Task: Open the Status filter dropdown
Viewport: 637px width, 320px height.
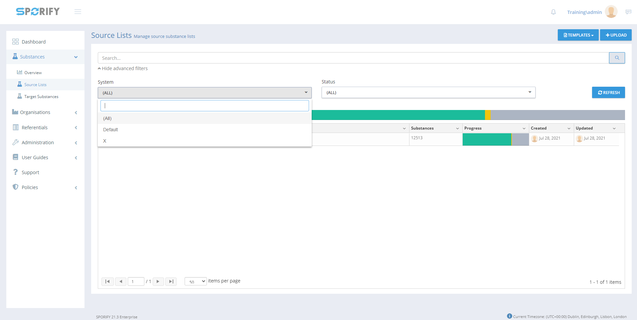Action: [428, 92]
